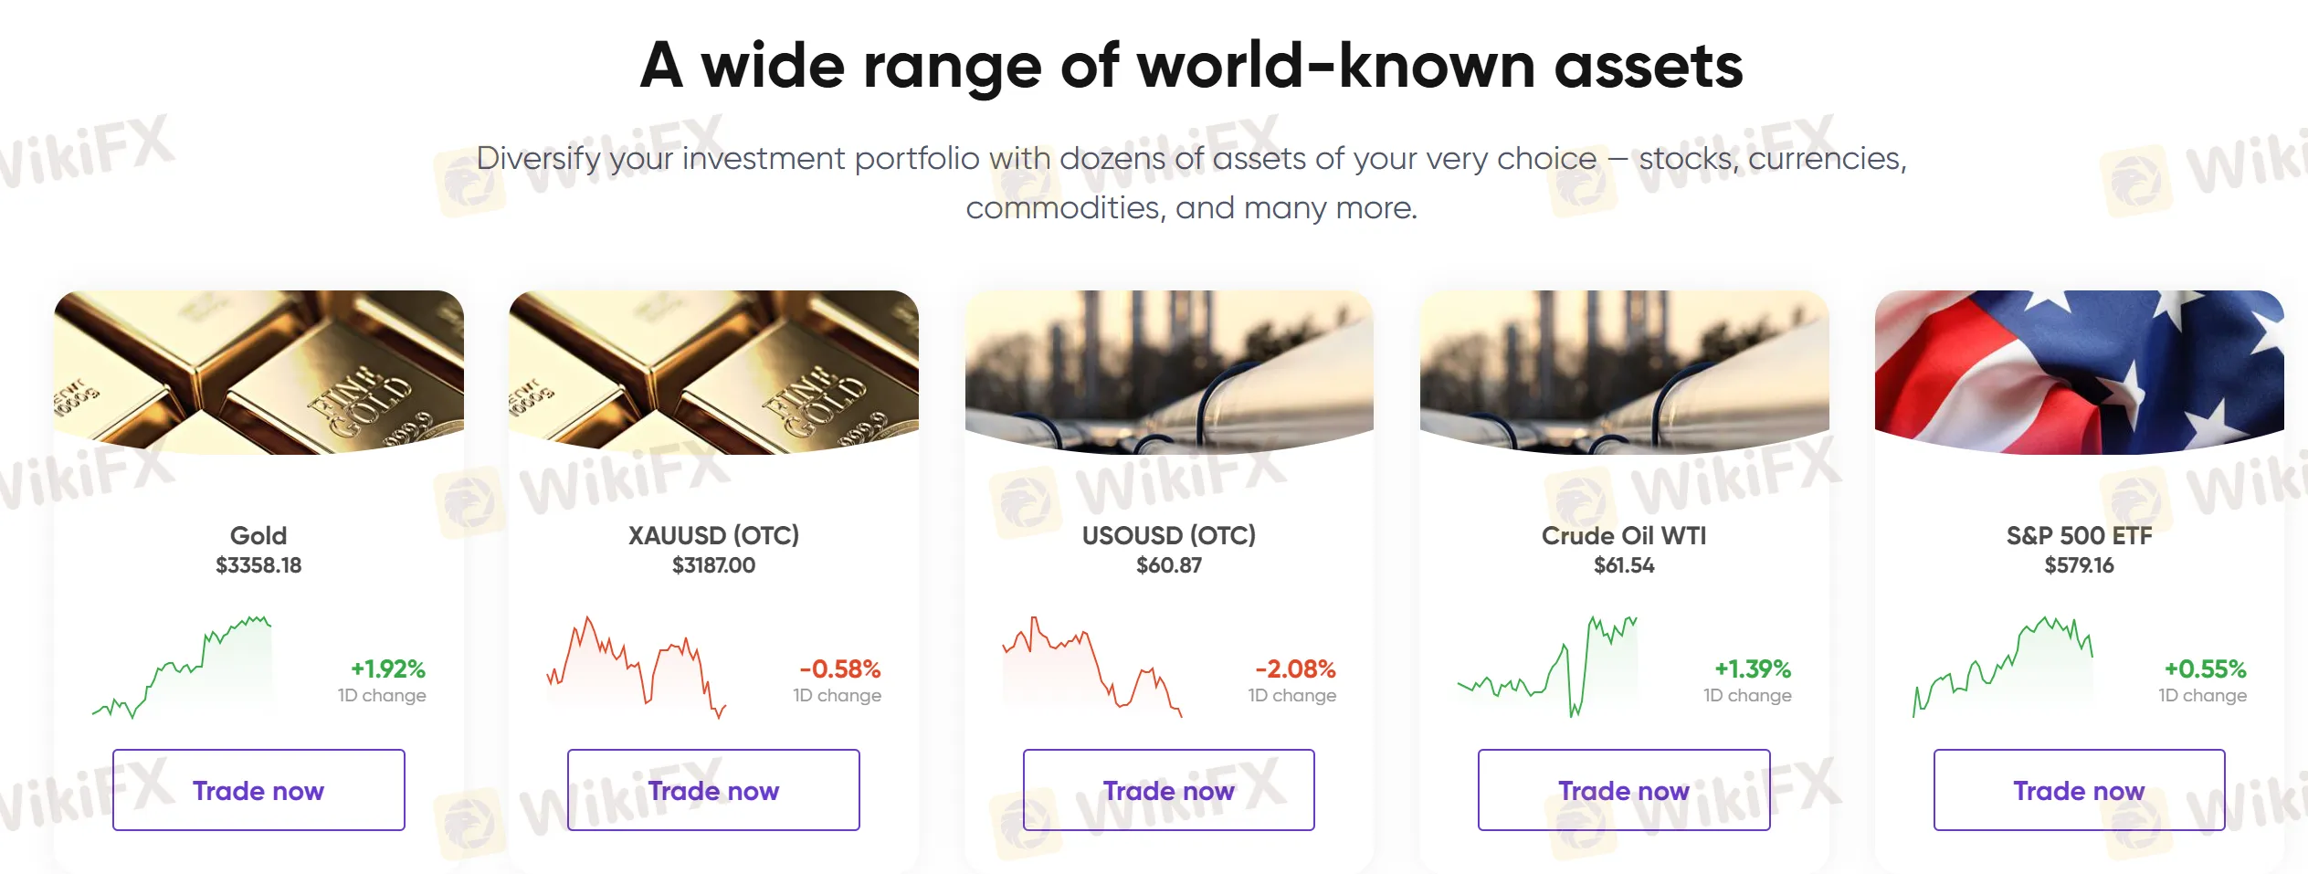The height and width of the screenshot is (874, 2308).
Task: Click the Crude Oil WTI $61.54 price
Action: click(1623, 564)
